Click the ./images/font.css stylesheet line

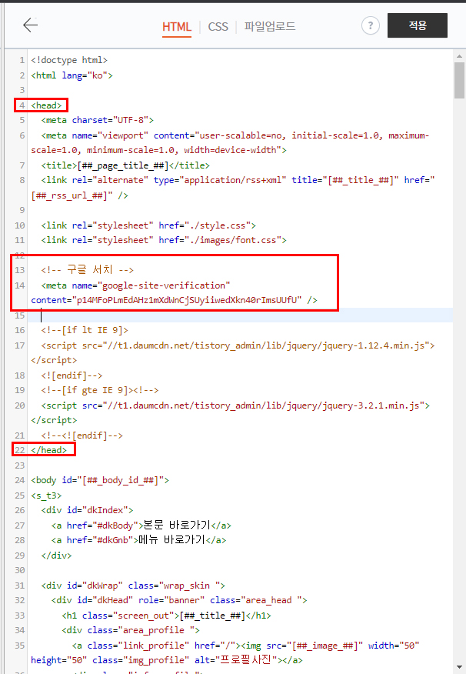click(x=164, y=240)
